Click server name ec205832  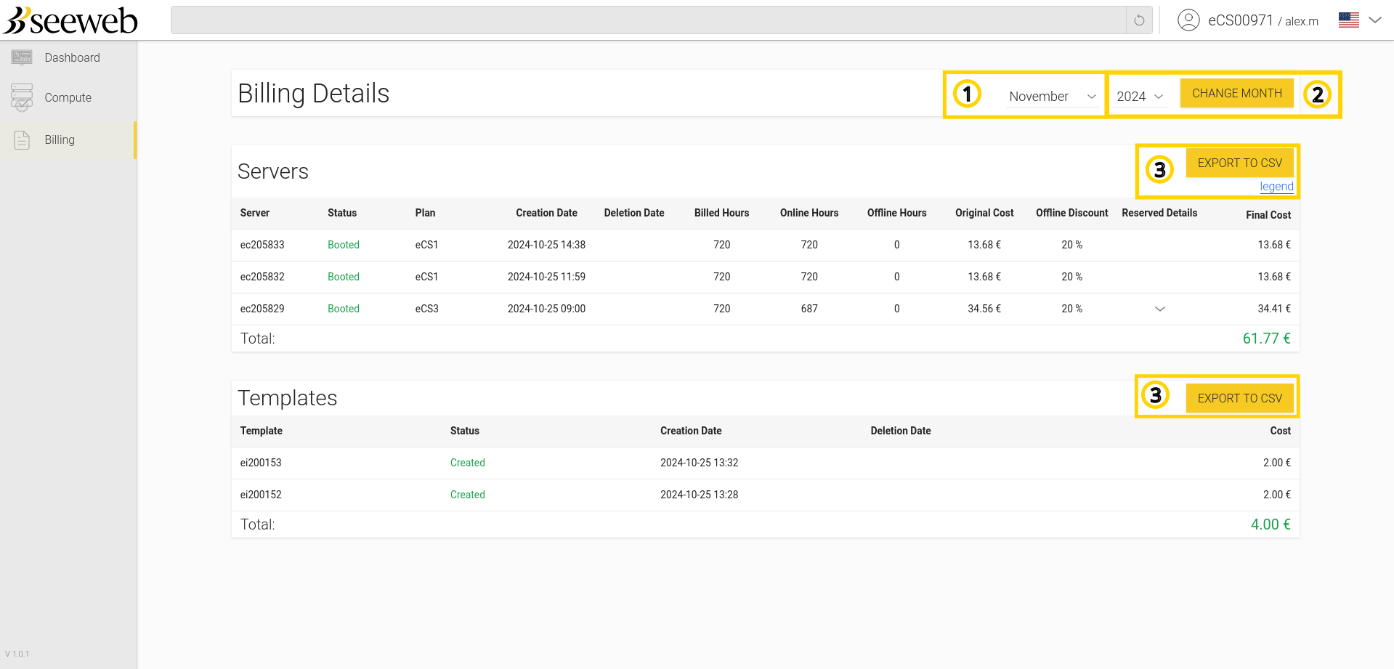262,277
